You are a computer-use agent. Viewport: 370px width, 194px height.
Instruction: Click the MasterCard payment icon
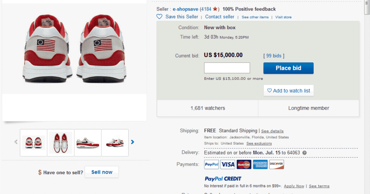244,164
